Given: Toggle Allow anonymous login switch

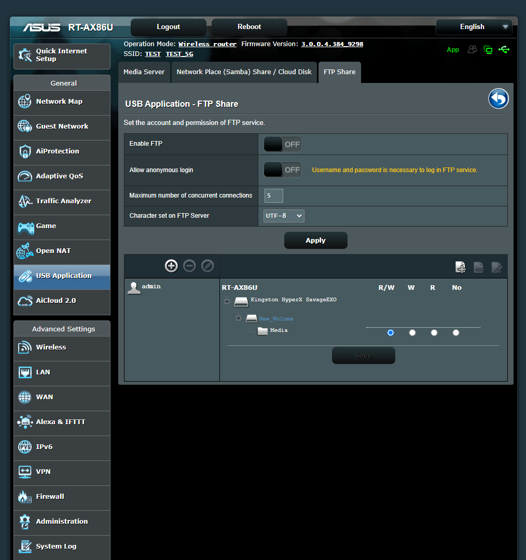Looking at the screenshot, I should click(282, 170).
